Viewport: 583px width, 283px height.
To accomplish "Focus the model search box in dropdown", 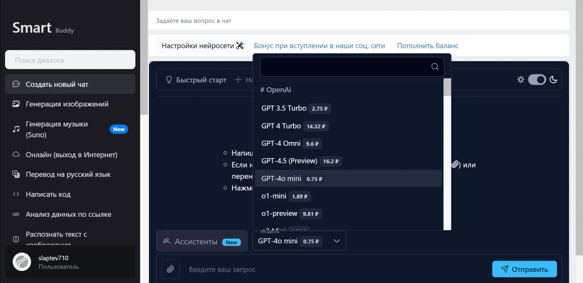I will (352, 67).
